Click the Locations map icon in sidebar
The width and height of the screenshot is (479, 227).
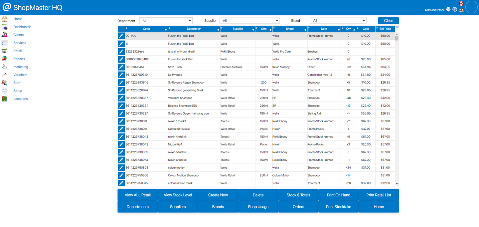pos(4,99)
